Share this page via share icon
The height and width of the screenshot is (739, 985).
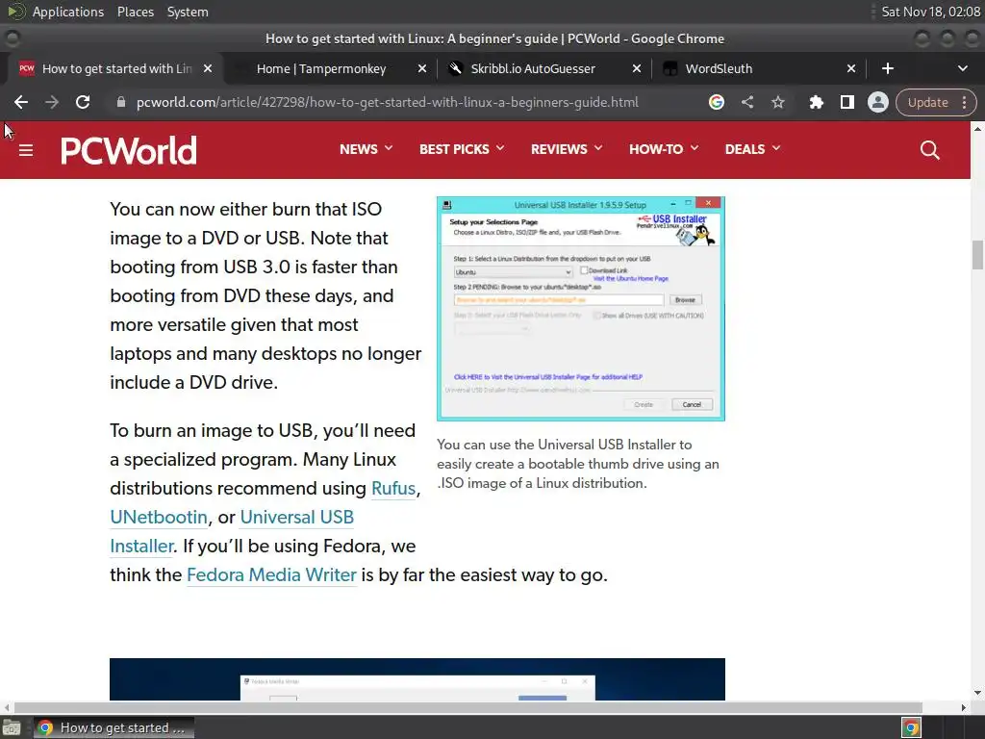(746, 102)
